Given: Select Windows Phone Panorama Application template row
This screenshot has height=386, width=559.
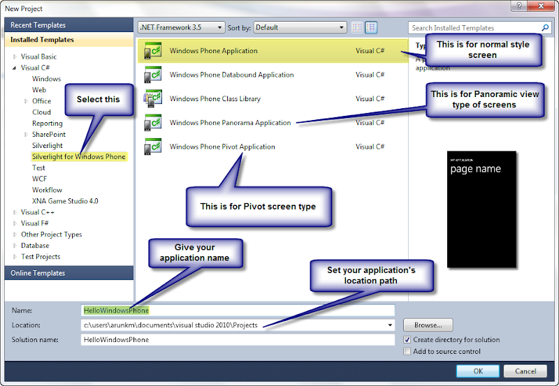Looking at the screenshot, I should coord(273,122).
